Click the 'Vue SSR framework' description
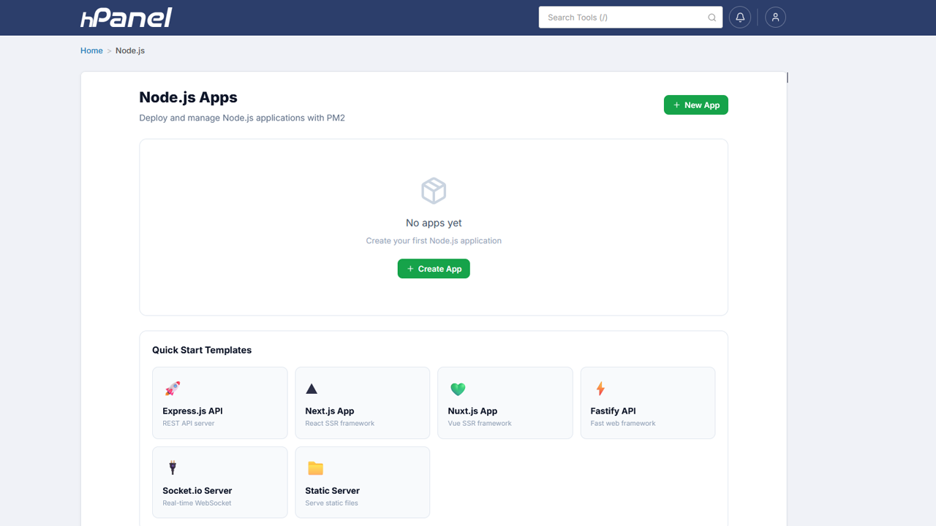Image resolution: width=936 pixels, height=526 pixels. tap(480, 423)
